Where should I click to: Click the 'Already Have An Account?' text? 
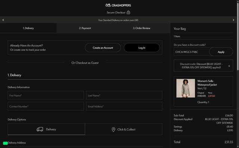click(x=27, y=46)
